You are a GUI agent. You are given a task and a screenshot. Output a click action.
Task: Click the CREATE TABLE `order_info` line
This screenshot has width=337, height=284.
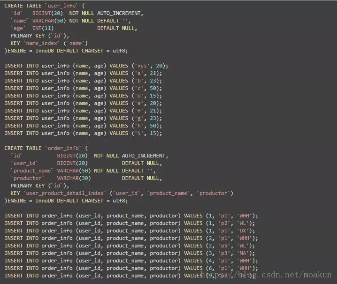pyautogui.click(x=46, y=149)
